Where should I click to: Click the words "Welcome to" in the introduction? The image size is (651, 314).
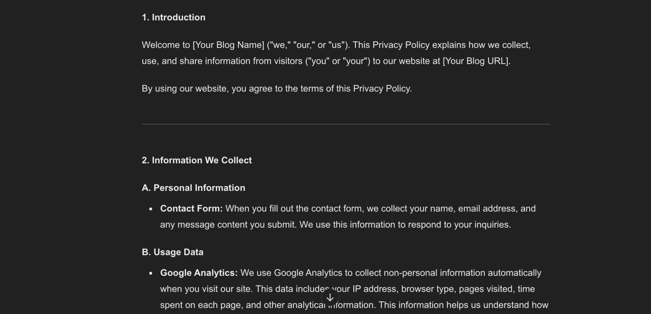pyautogui.click(x=166, y=45)
